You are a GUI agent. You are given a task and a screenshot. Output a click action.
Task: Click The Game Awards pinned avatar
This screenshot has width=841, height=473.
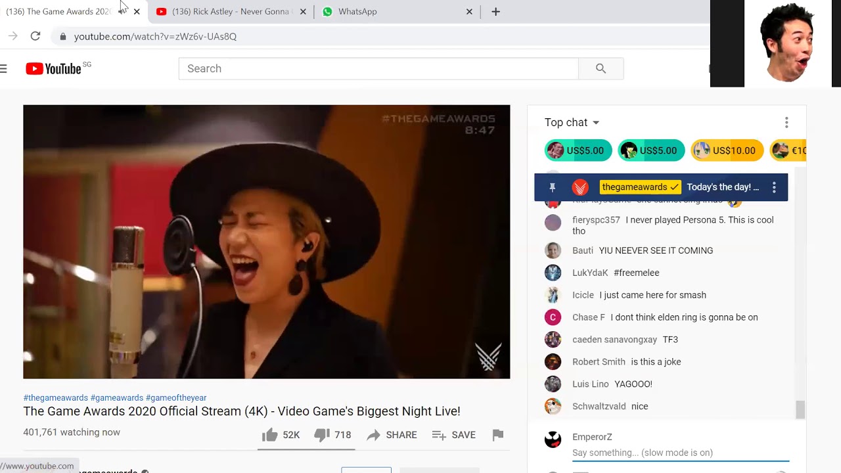[x=580, y=187]
